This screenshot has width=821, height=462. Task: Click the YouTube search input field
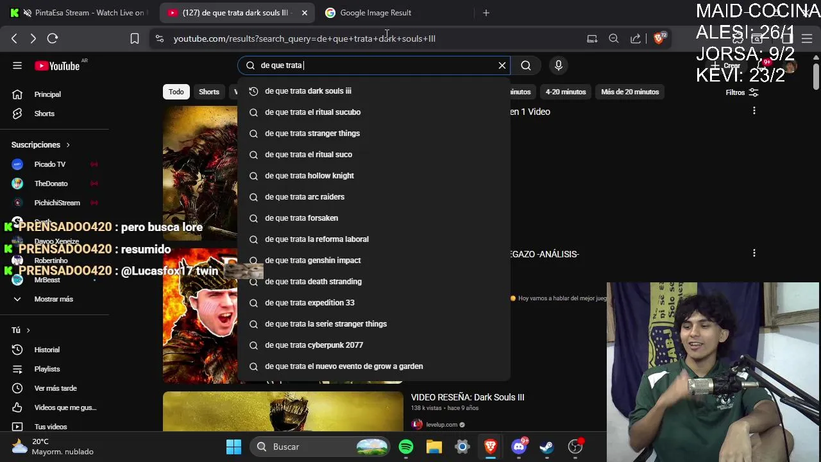coord(375,65)
